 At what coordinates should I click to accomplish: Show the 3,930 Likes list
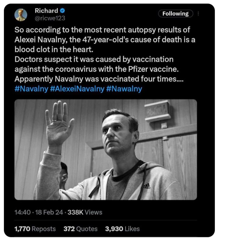[122, 229]
